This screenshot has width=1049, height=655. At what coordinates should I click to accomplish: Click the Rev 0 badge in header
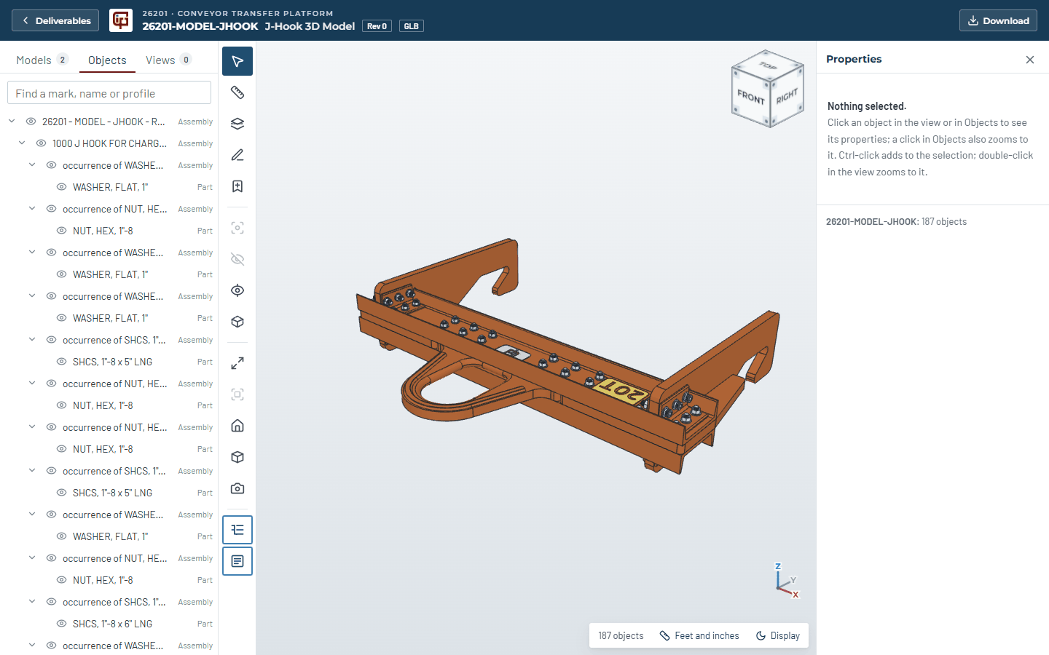[x=377, y=26]
